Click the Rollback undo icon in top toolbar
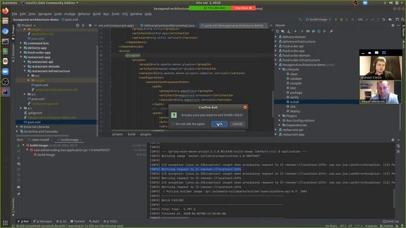 point(383,20)
